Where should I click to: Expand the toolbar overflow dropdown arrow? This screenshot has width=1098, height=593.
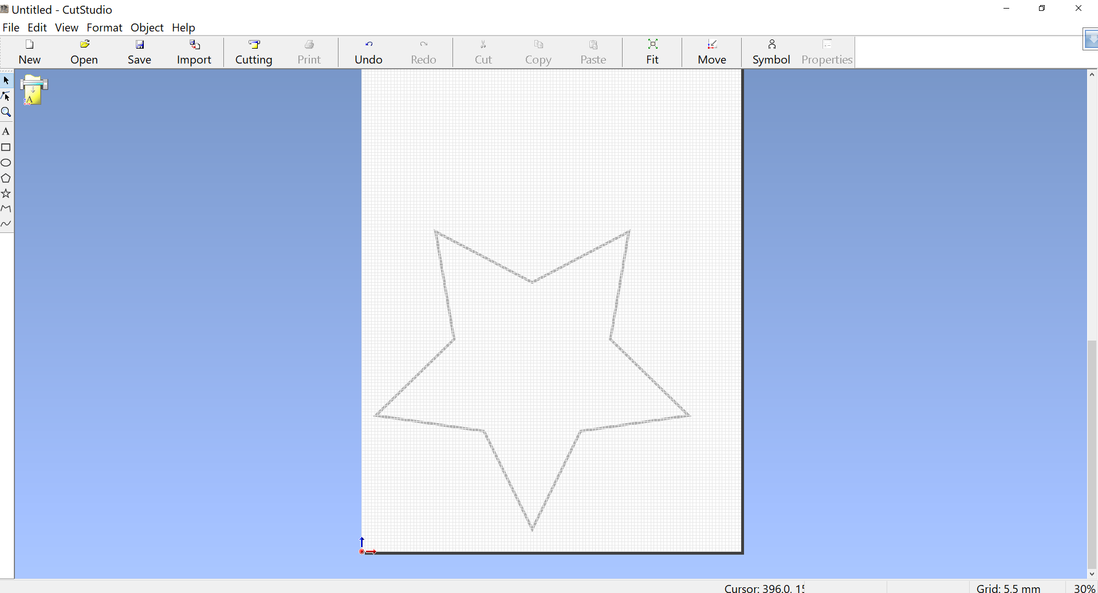[x=1091, y=39]
